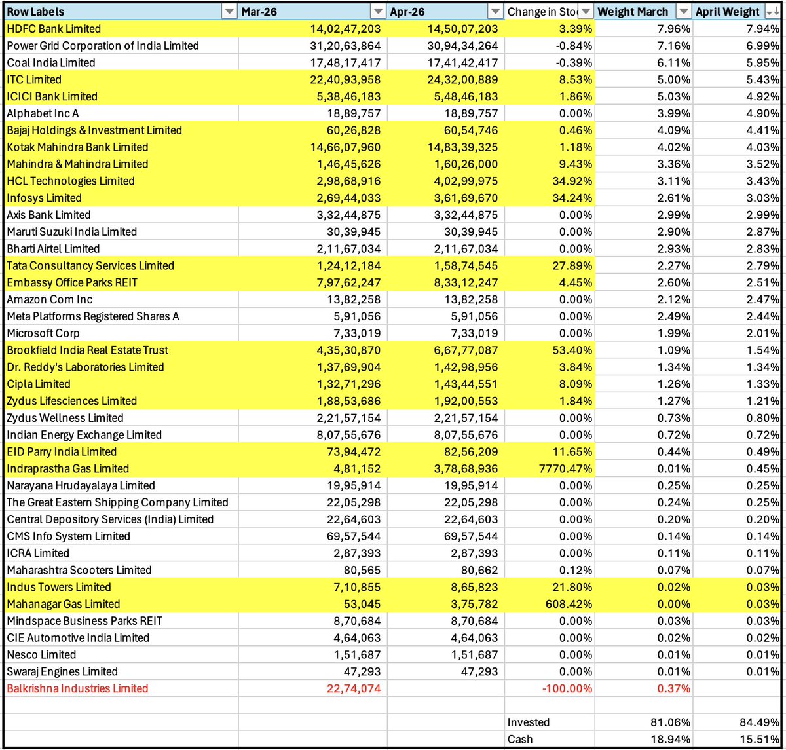The image size is (786, 750).
Task: Click Tata Consultancy Services change 27.89%
Action: (550, 266)
